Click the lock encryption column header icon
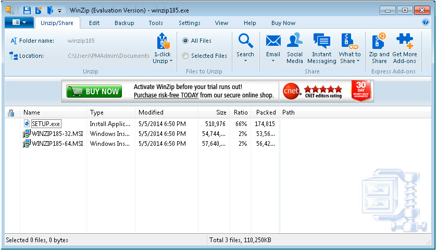 11,113
